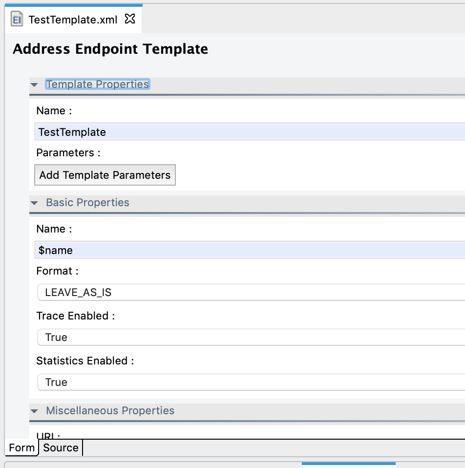Click the Template Properties section title
This screenshot has width=465, height=468.
point(98,84)
